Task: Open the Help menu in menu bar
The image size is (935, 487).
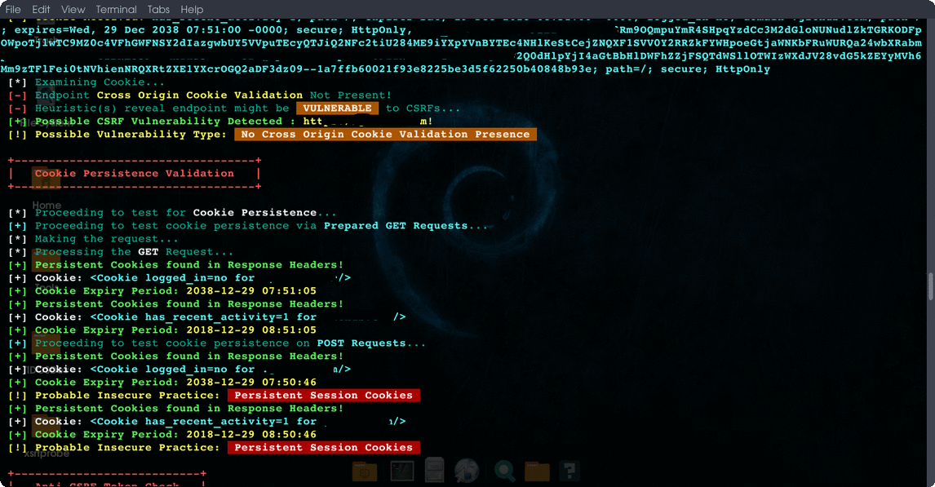Action: tap(192, 9)
